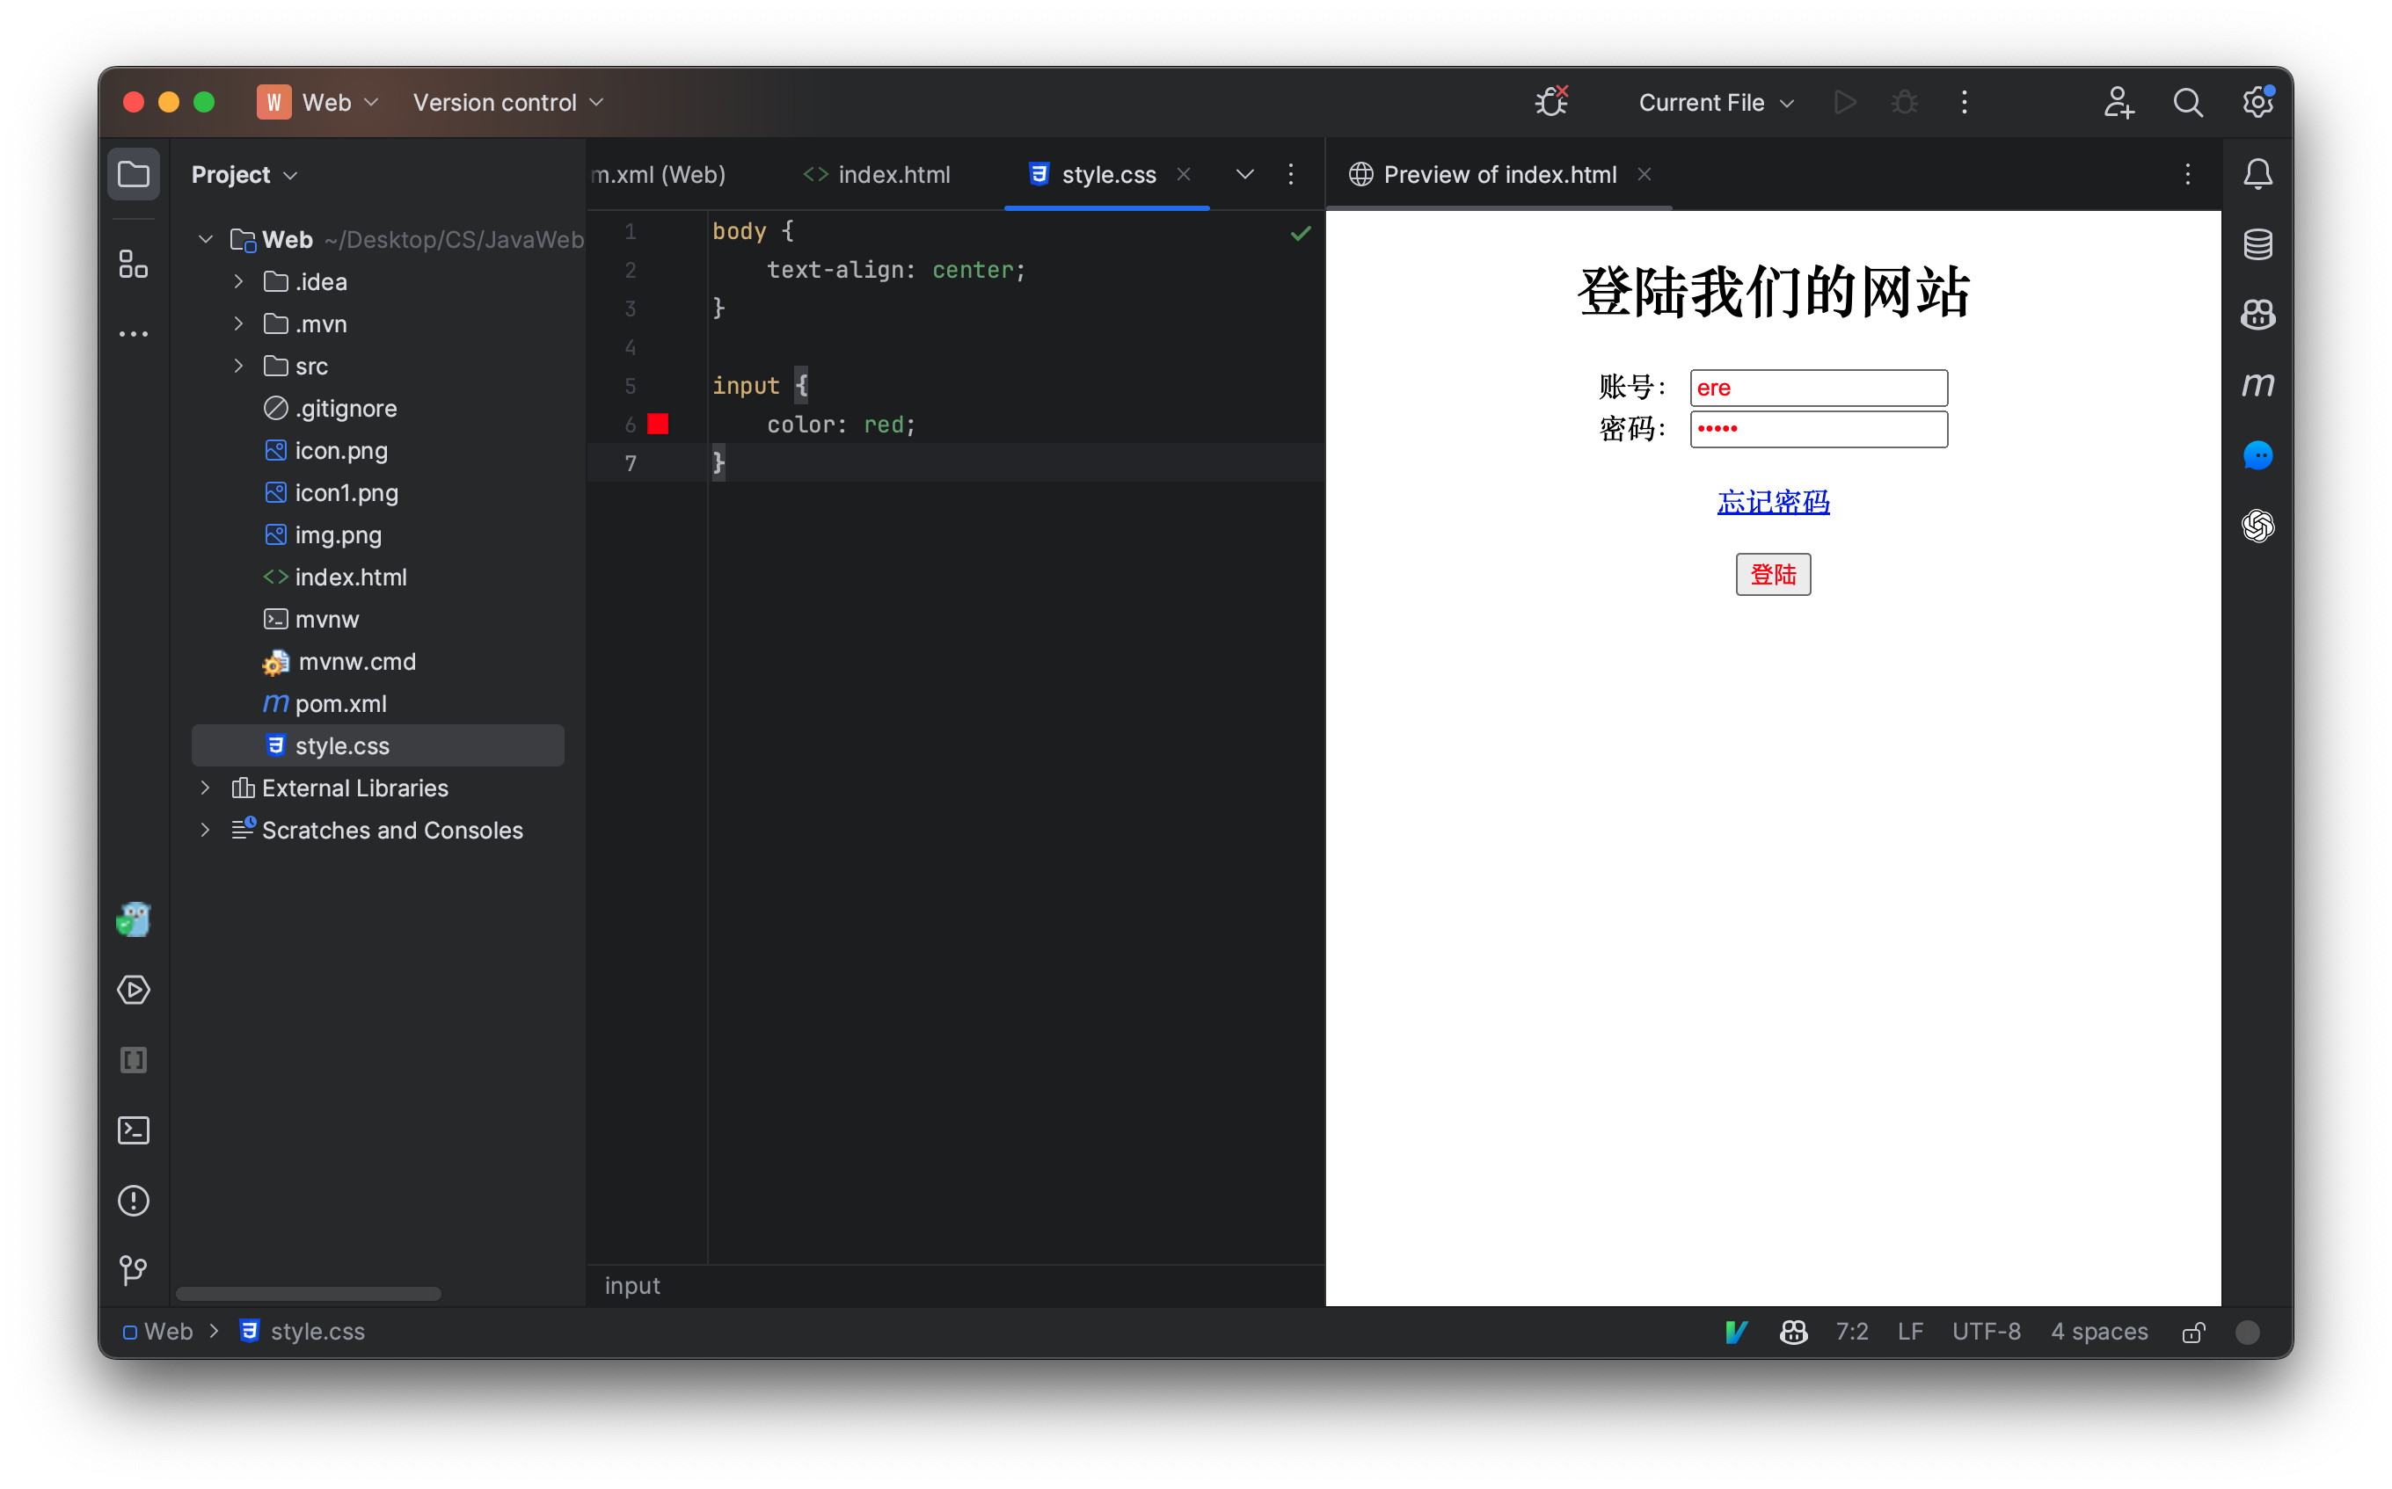
Task: Open the Git version control tool window
Action: (x=133, y=1270)
